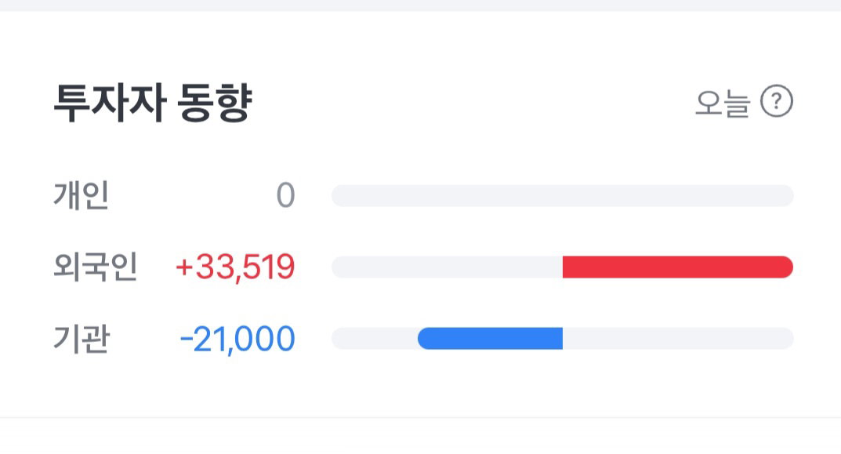
Task: Tap the 외국인 investor row label
Action: 96,267
